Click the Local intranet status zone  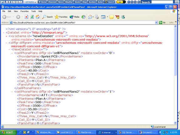(x=158, y=127)
